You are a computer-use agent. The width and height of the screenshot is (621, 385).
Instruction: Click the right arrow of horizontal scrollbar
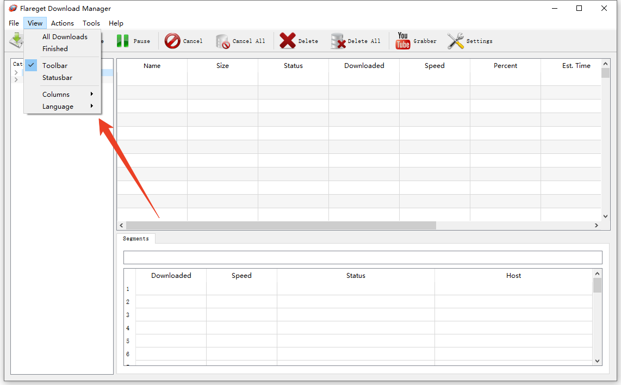point(596,225)
